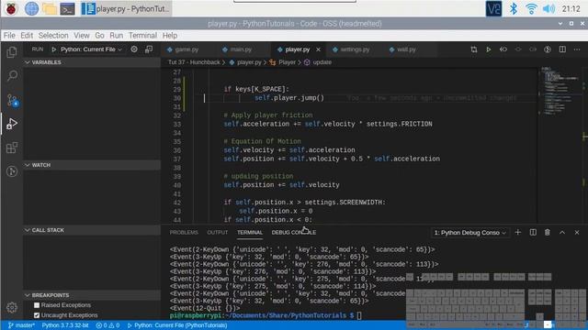588x330 pixels.
Task: Close the player.py editor tab
Action: click(318, 49)
